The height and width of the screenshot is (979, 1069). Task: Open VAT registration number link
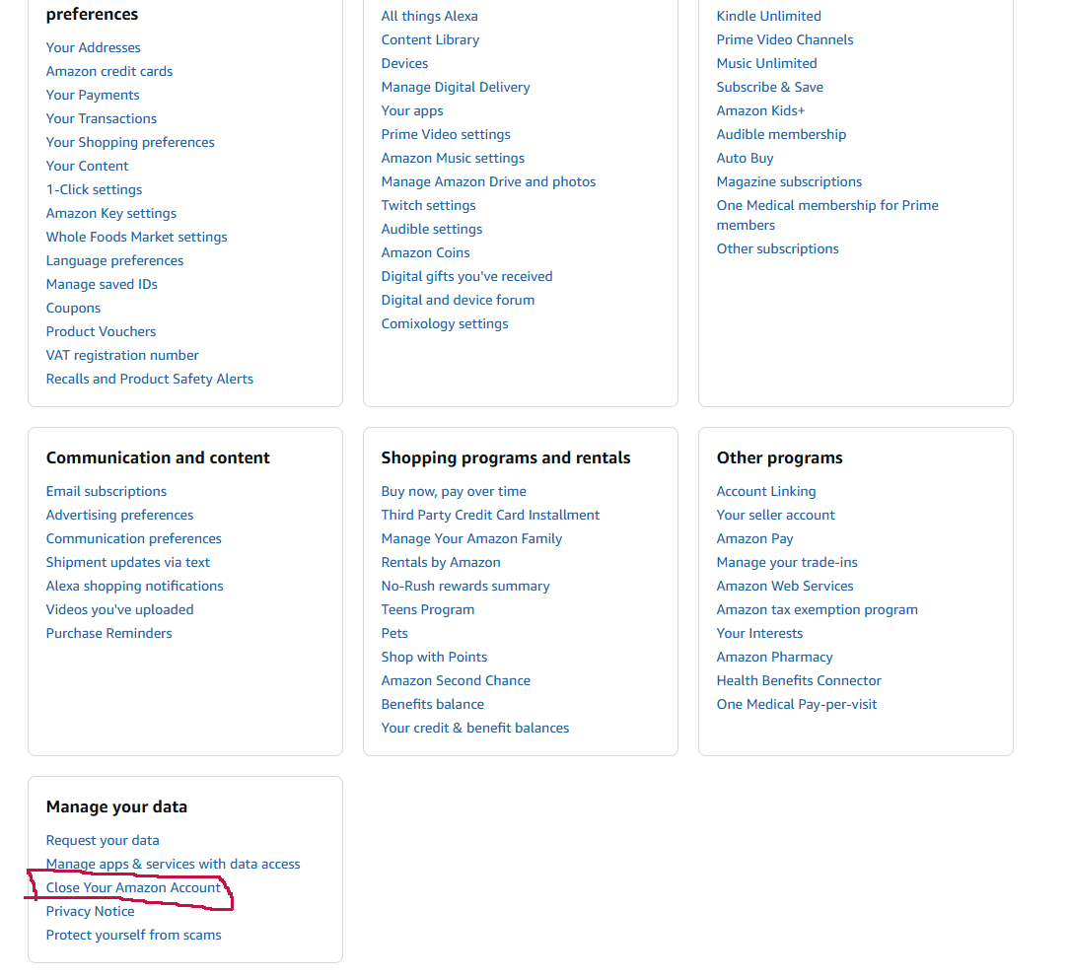122,355
